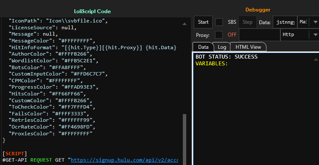Click the "CustomInputColor" line
The height and width of the screenshot is (165, 319).
(58, 74)
